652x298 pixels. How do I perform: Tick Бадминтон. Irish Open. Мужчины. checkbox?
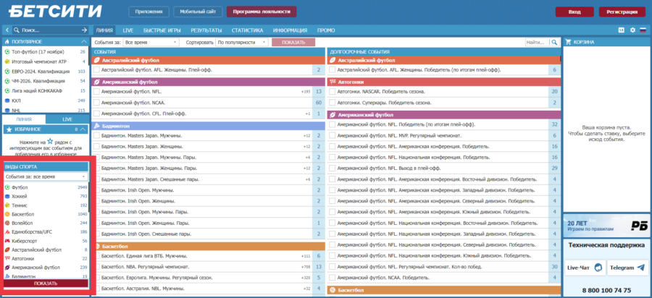tap(97, 190)
